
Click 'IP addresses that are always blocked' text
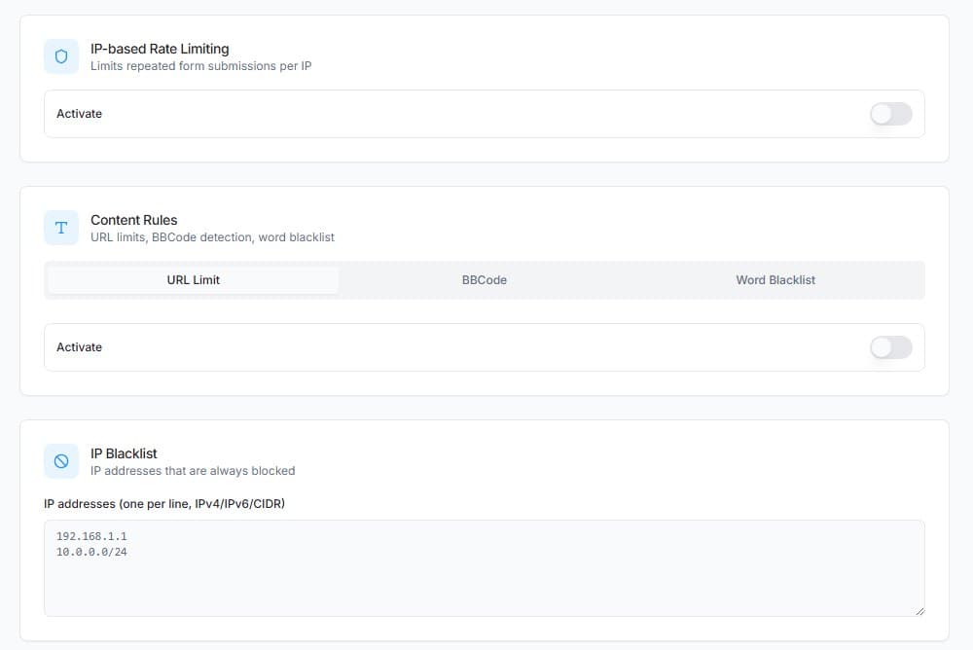[x=193, y=471]
